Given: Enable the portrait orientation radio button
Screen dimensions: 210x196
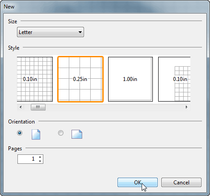Looking at the screenshot, I should pyautogui.click(x=20, y=133).
